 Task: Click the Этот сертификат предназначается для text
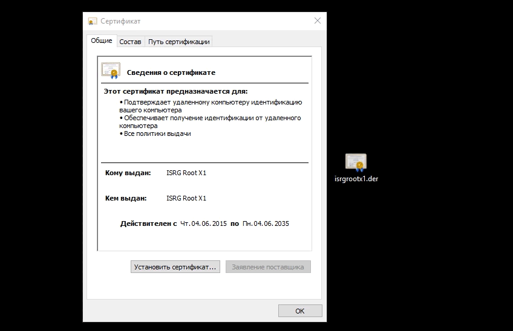[175, 91]
